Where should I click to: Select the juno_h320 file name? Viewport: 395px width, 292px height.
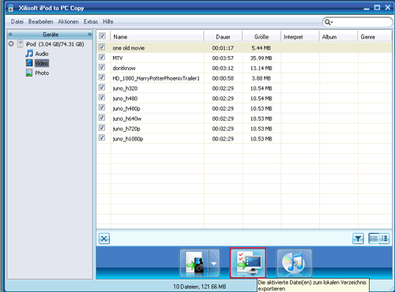point(125,88)
